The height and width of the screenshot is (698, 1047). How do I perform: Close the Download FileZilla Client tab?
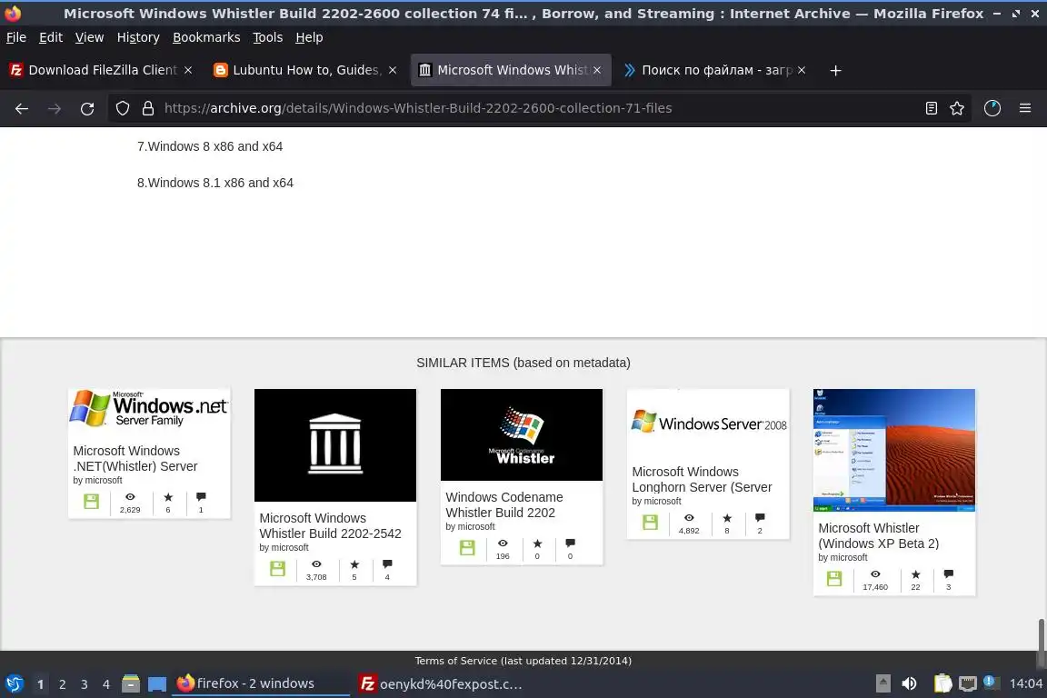pyautogui.click(x=188, y=70)
